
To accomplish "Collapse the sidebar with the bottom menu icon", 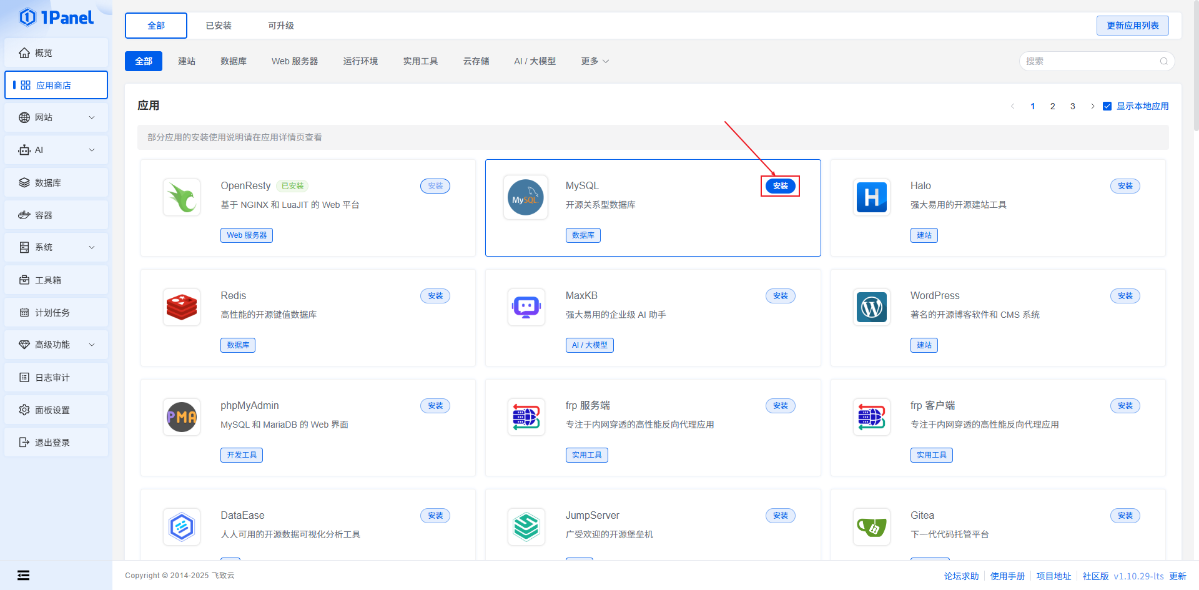I will (x=24, y=576).
